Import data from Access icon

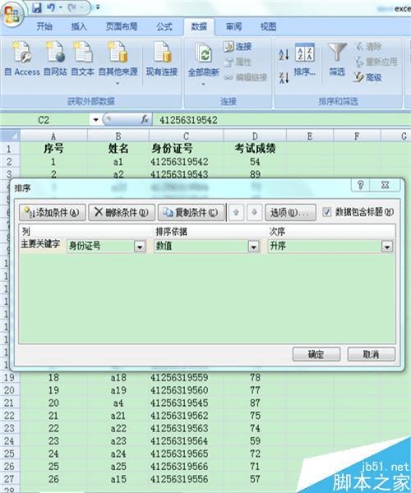[22, 59]
